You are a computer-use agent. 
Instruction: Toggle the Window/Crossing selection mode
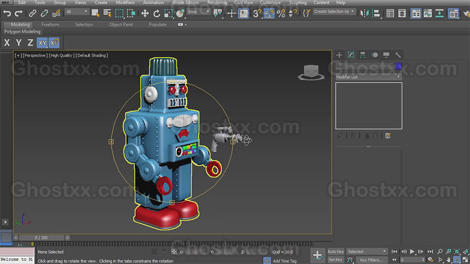(x=131, y=13)
